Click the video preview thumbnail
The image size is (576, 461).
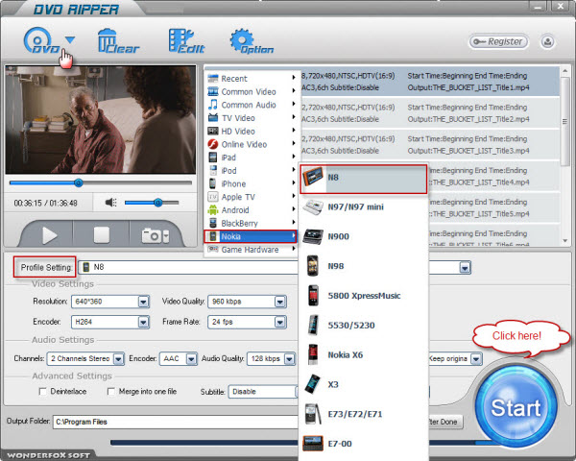click(100, 120)
